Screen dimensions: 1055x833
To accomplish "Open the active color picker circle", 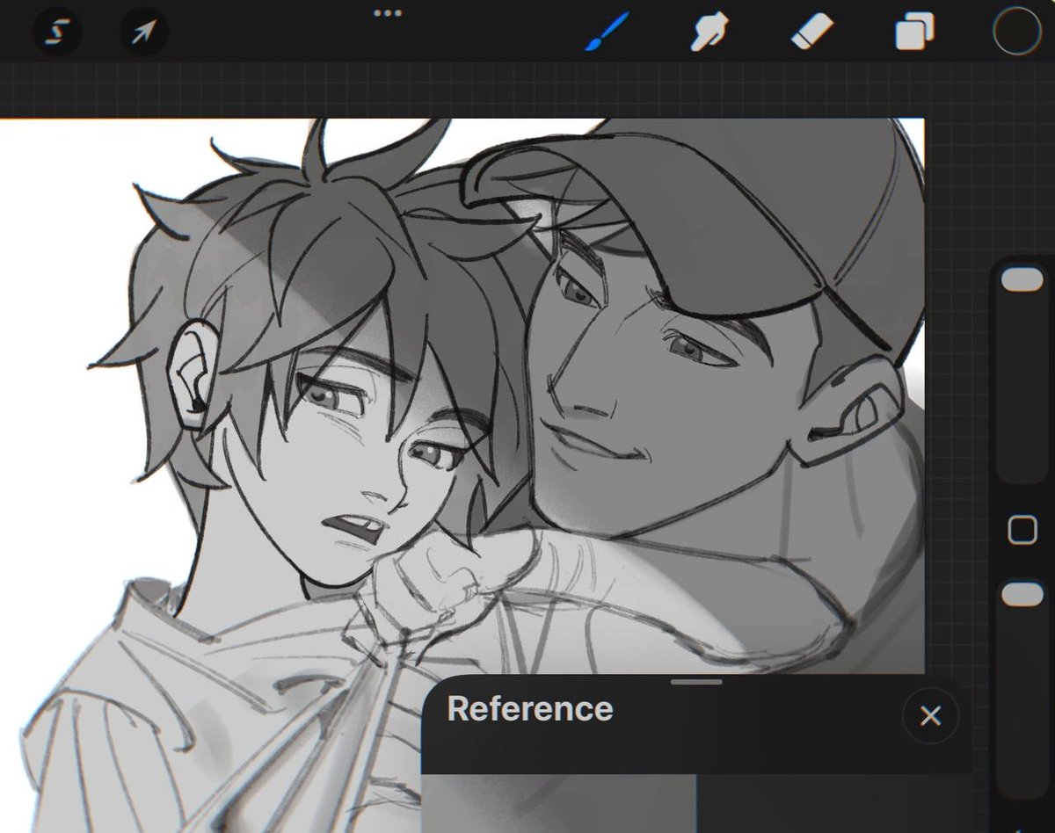I will click(1017, 33).
